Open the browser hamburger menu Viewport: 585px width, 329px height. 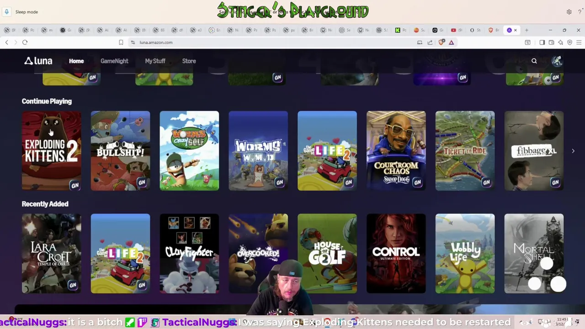[579, 42]
